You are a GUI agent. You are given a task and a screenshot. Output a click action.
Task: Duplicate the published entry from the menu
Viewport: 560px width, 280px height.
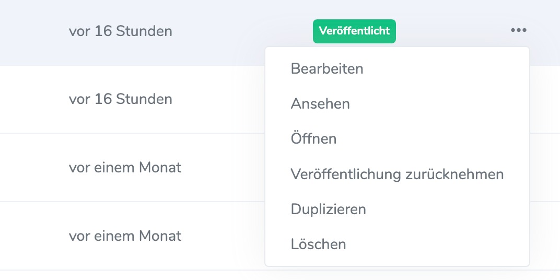pyautogui.click(x=328, y=209)
